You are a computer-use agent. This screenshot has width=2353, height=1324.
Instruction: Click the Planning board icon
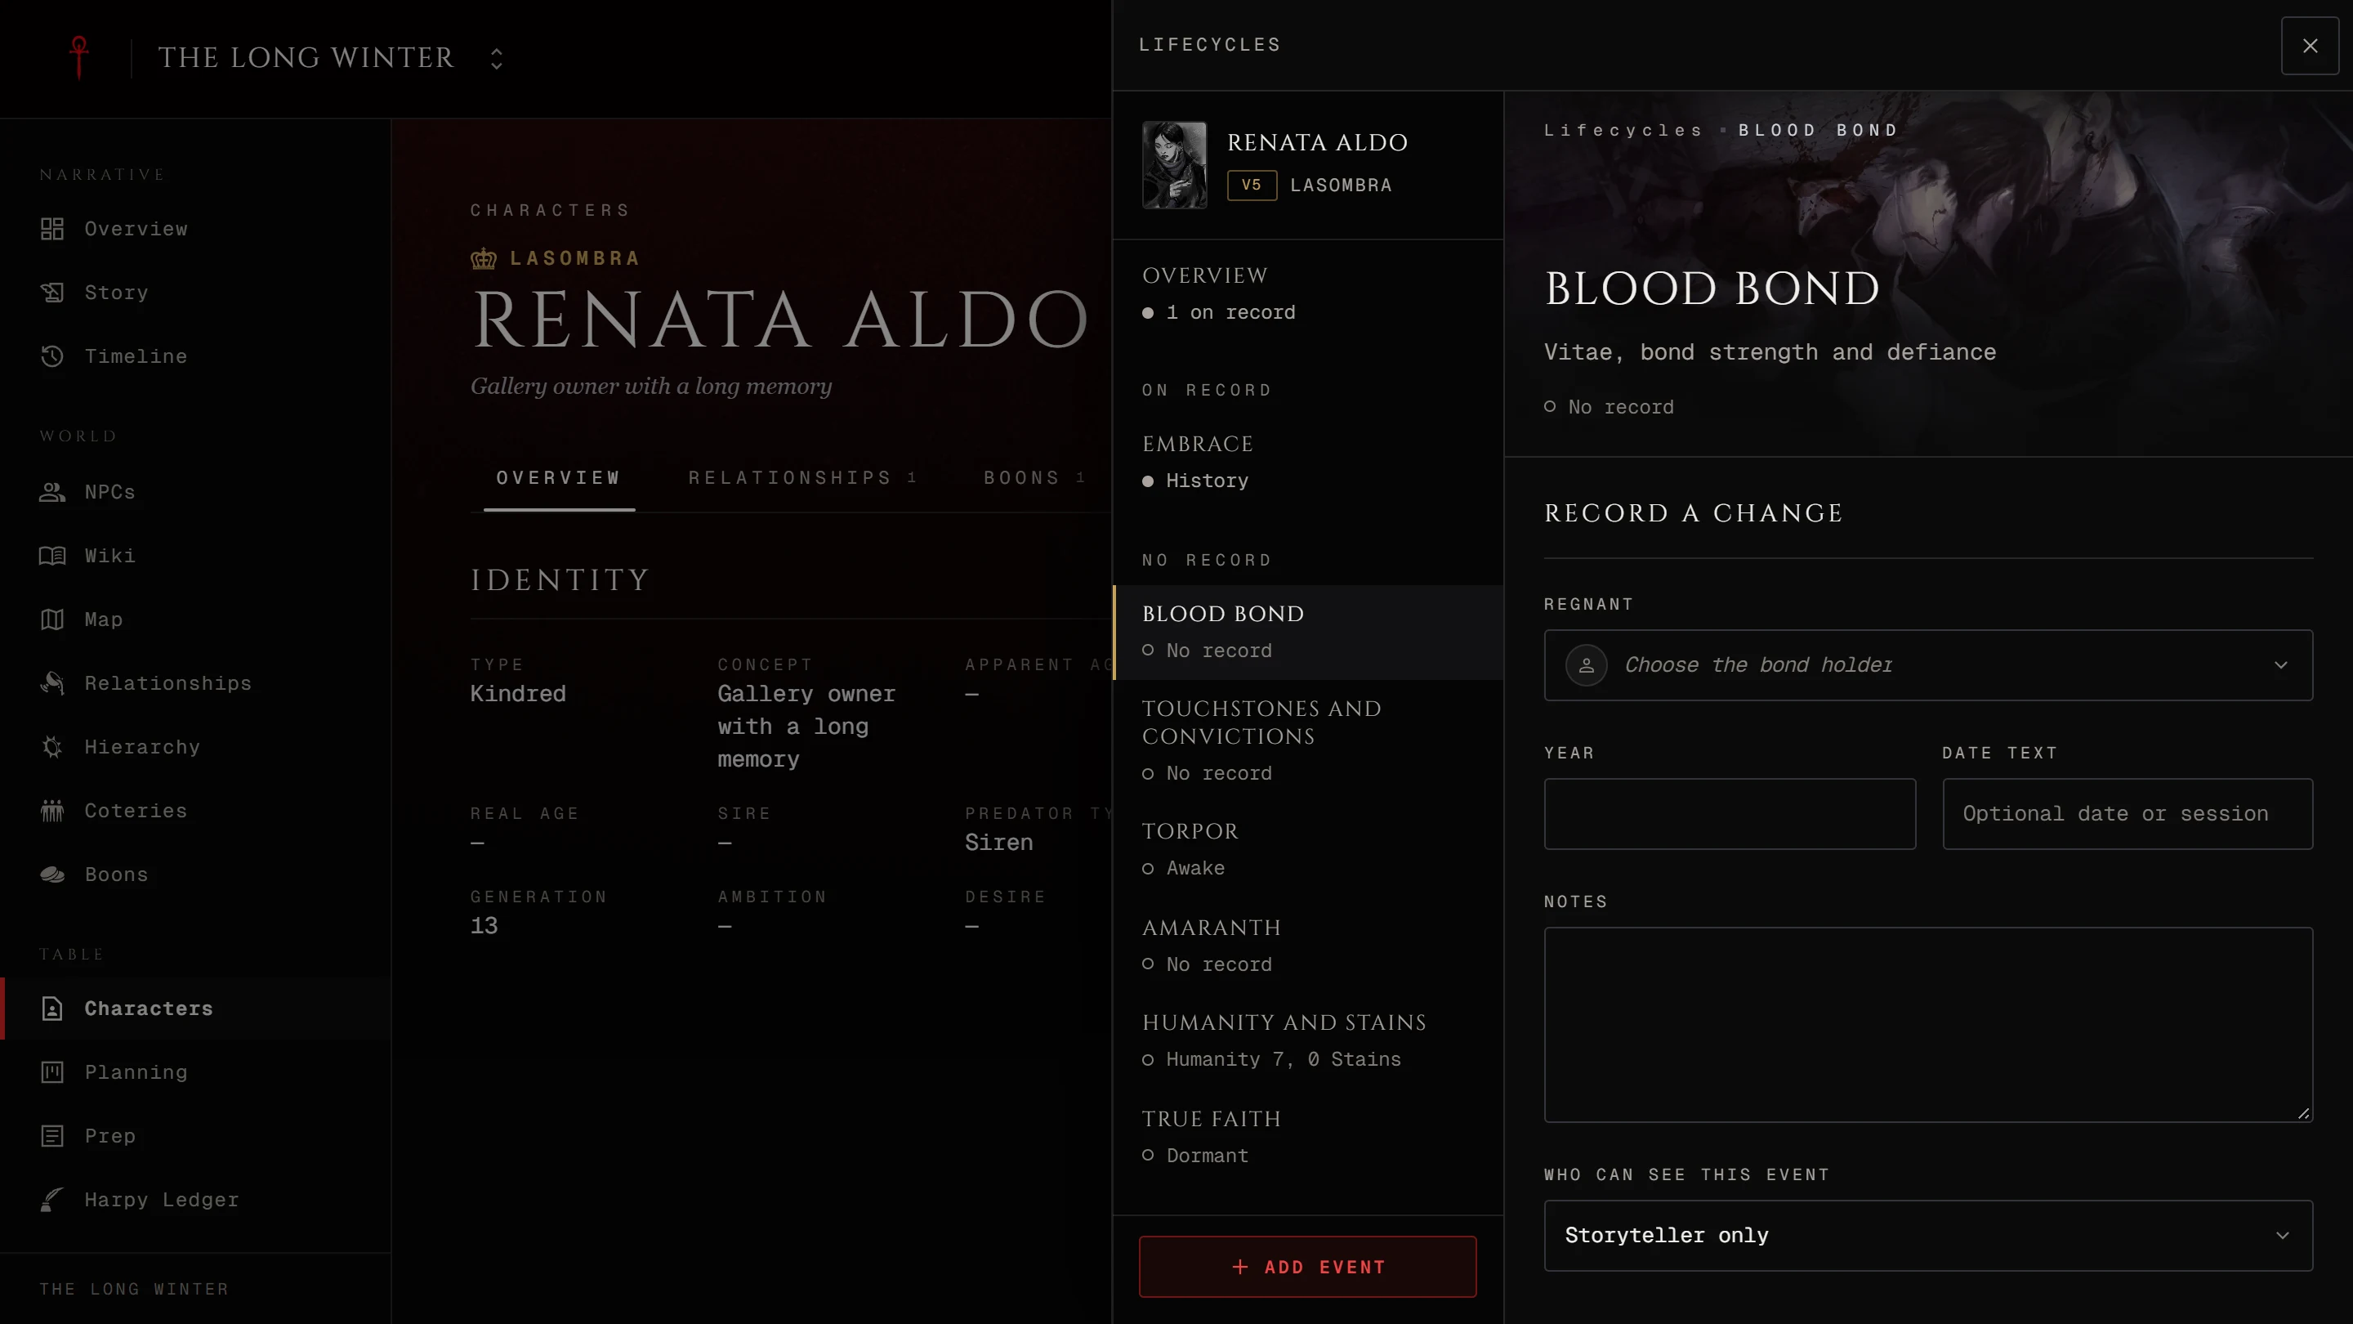coord(52,1071)
